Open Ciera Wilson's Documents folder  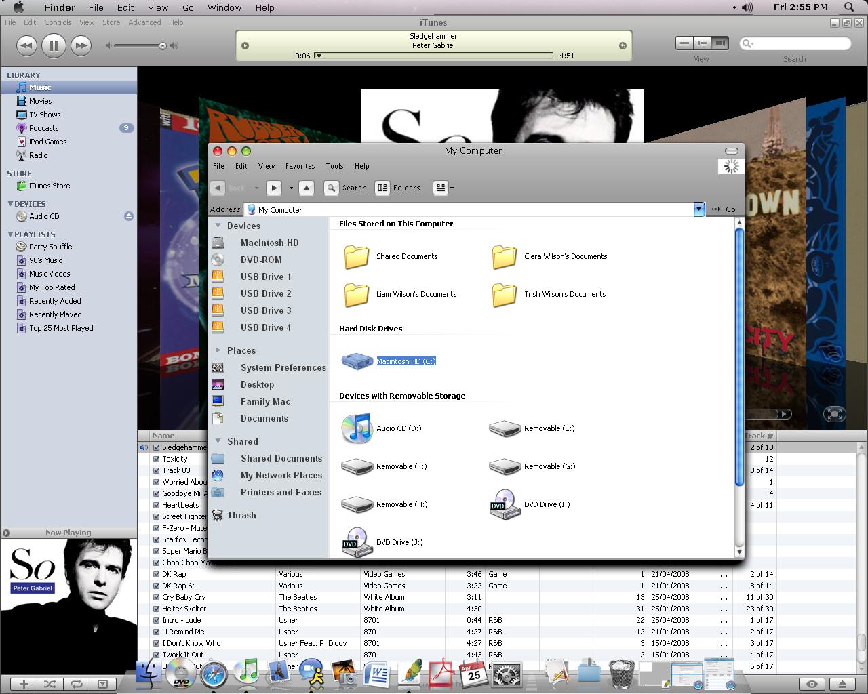pyautogui.click(x=505, y=256)
